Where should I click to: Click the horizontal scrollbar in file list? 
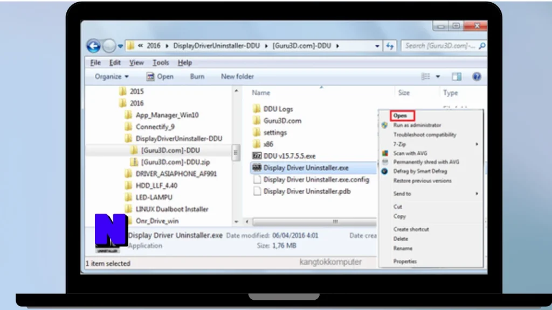[x=314, y=222]
